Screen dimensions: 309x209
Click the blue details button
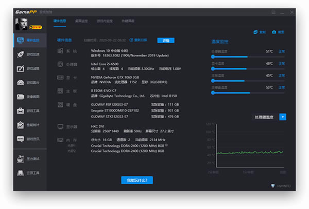(x=166, y=41)
